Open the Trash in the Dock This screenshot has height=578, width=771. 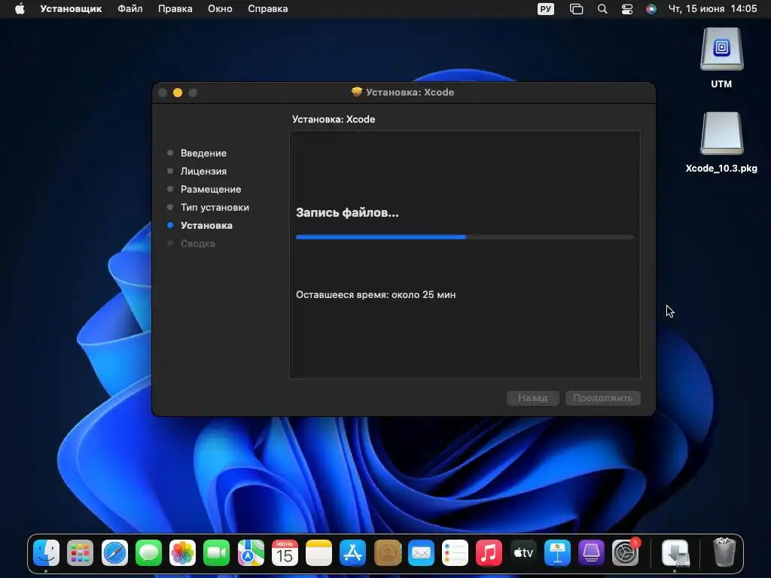pos(724,552)
